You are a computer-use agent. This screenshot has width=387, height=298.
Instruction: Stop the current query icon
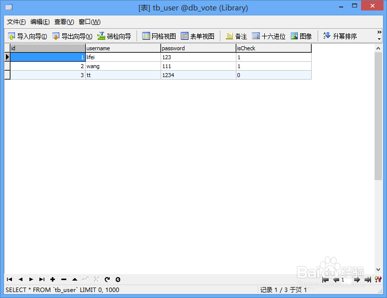[118, 279]
